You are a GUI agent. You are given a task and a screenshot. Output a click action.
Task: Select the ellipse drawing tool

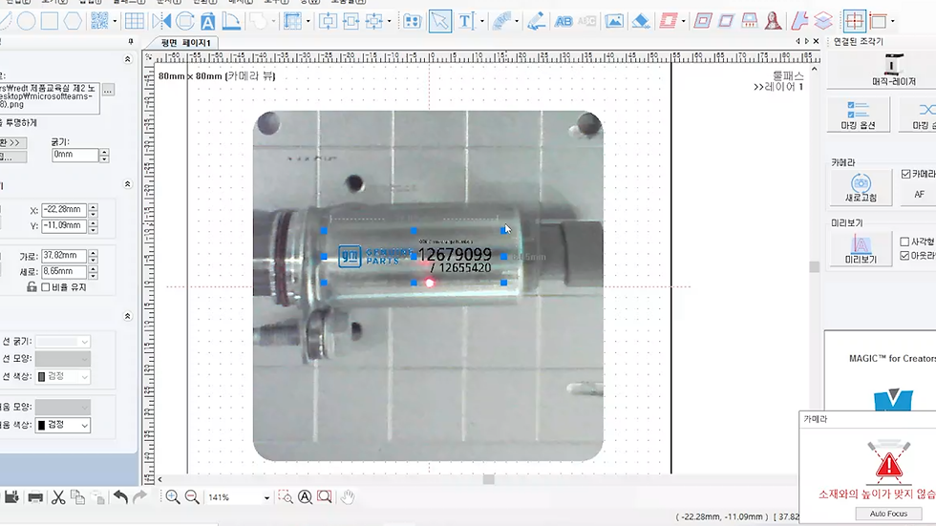[27, 21]
